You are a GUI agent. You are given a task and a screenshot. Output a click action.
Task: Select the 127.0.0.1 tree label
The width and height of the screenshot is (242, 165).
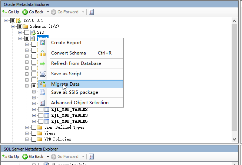[33, 20]
